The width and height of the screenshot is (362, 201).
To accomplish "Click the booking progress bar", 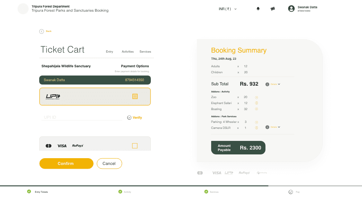I will pos(181,186).
